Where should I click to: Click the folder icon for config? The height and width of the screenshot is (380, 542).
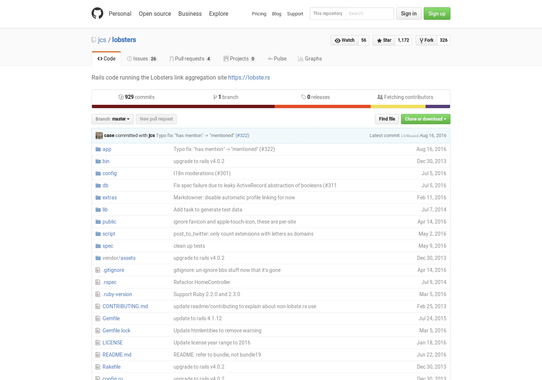point(98,173)
